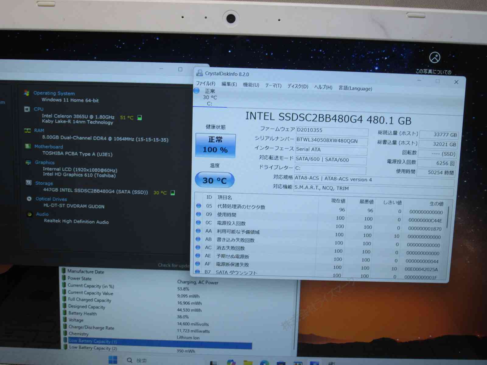Select the Low Battery Capacity (1) row
The width and height of the screenshot is (487, 365).
pyautogui.click(x=157, y=343)
